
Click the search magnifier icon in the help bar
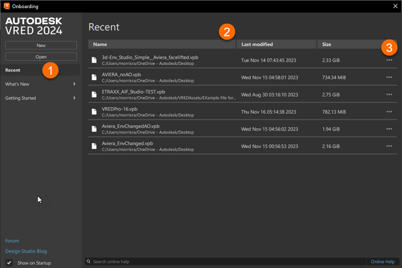click(x=89, y=262)
